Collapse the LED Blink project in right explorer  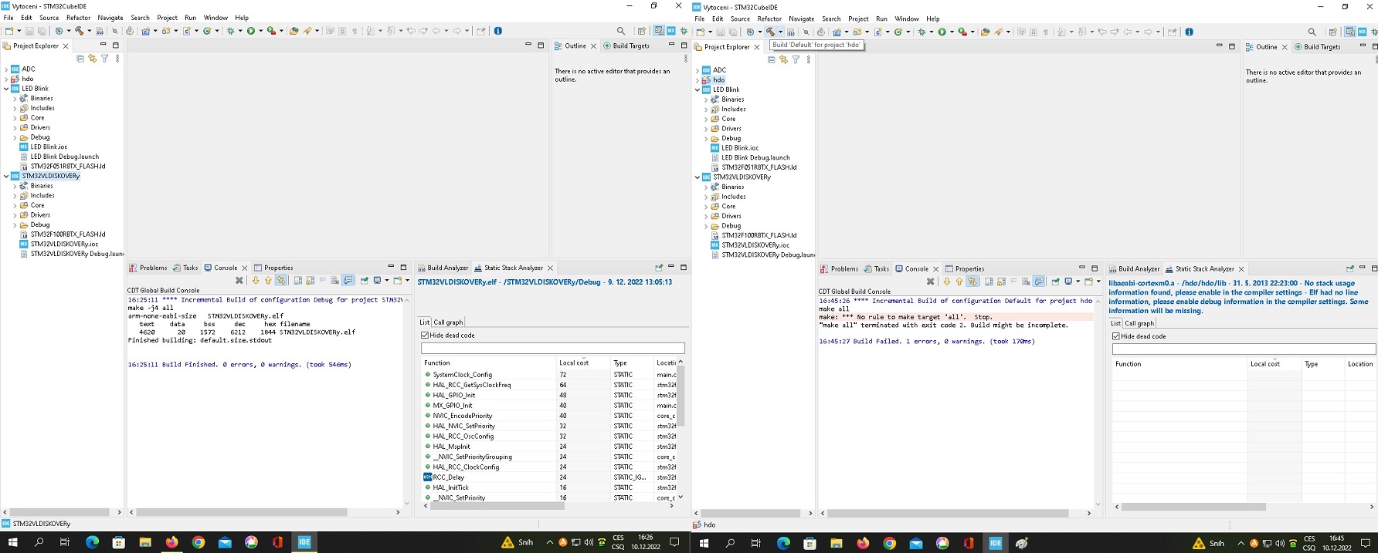(697, 89)
